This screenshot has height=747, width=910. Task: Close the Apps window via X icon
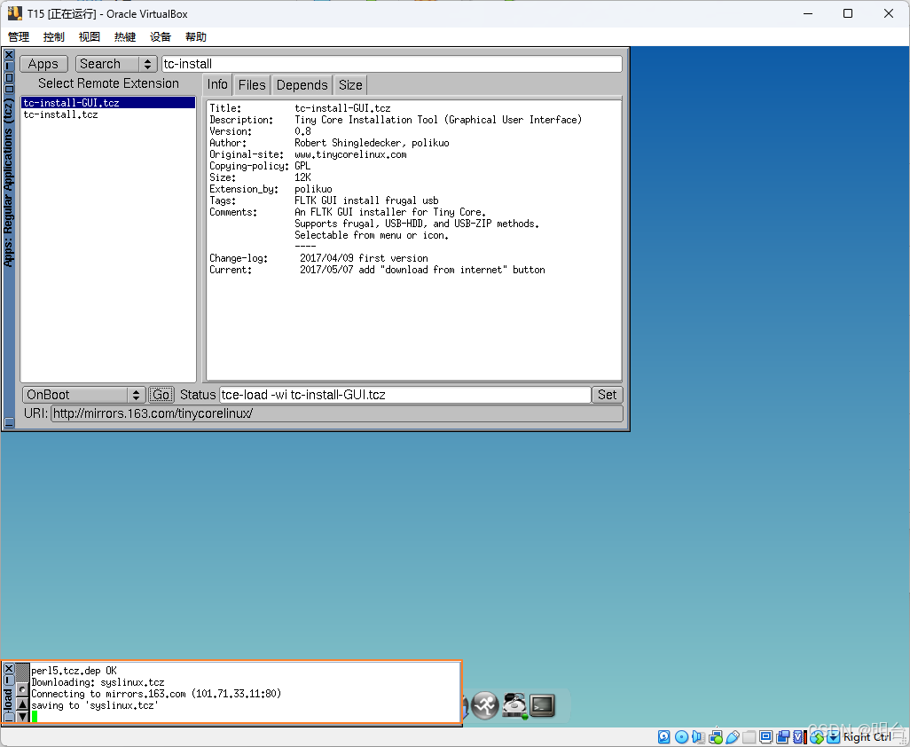coord(9,54)
